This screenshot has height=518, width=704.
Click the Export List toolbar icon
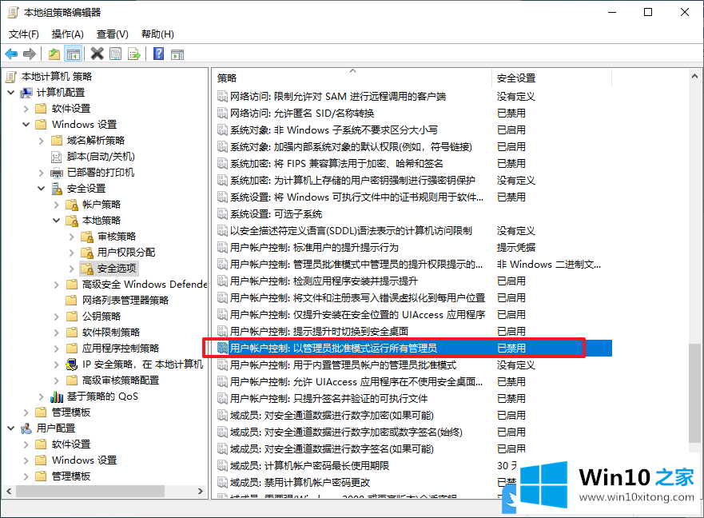click(x=134, y=54)
